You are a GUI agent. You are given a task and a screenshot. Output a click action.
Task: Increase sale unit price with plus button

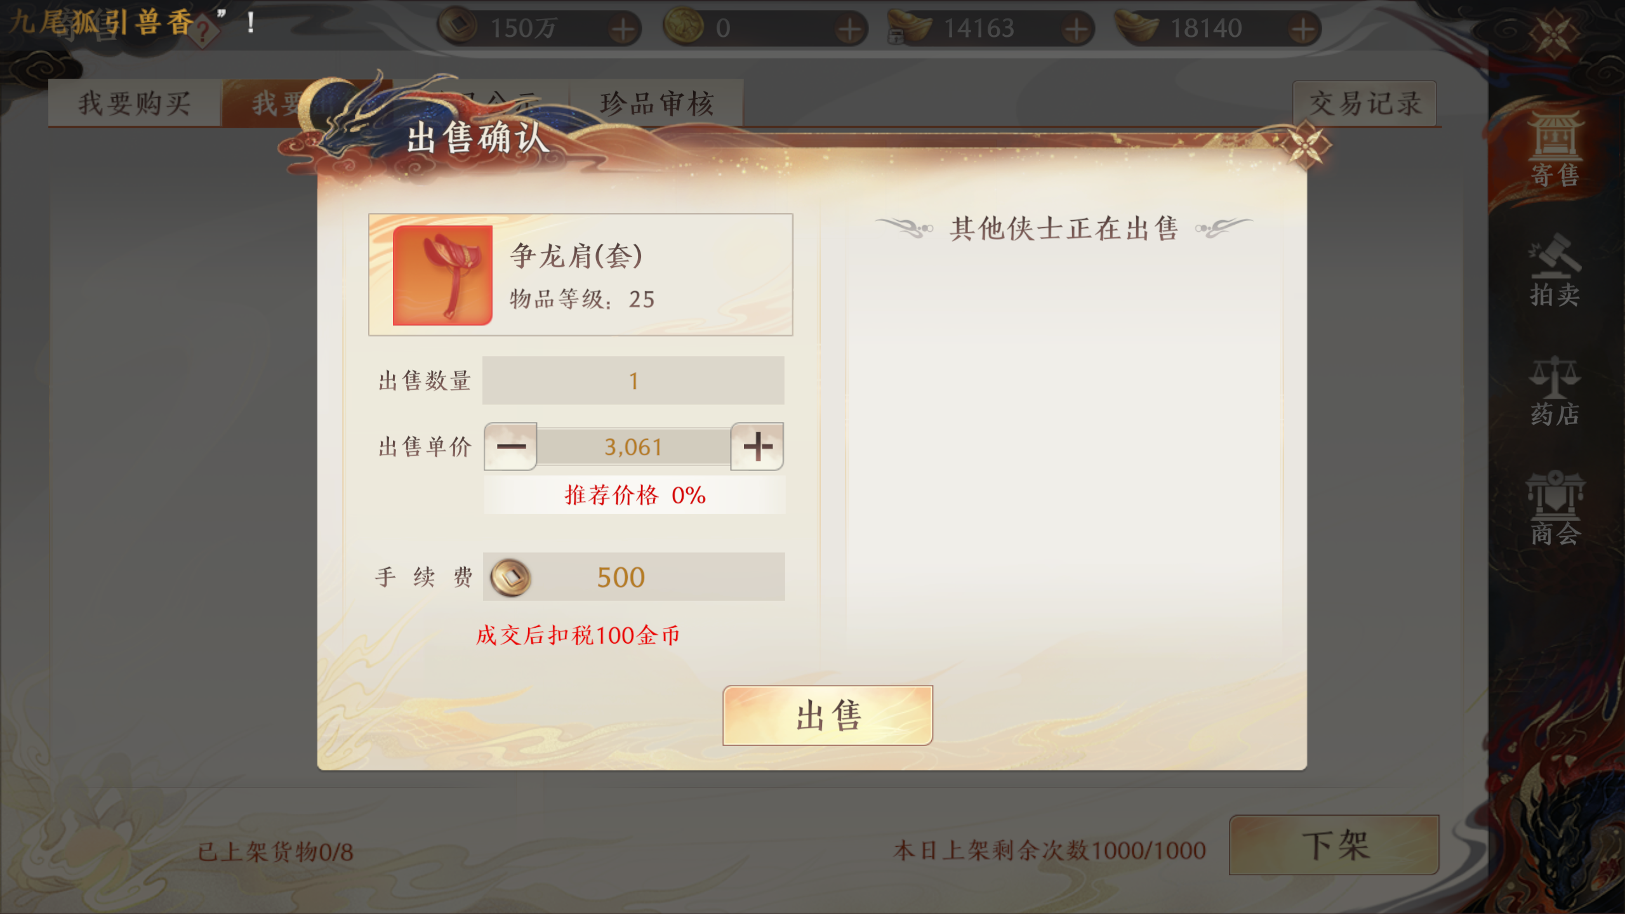coord(757,447)
